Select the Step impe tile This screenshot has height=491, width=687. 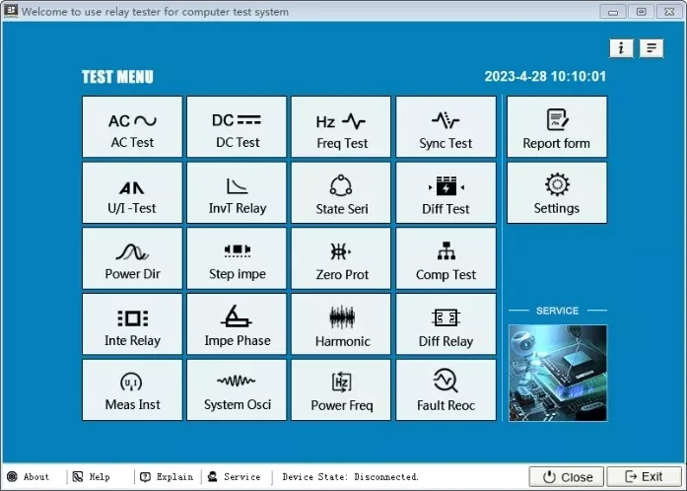click(237, 258)
